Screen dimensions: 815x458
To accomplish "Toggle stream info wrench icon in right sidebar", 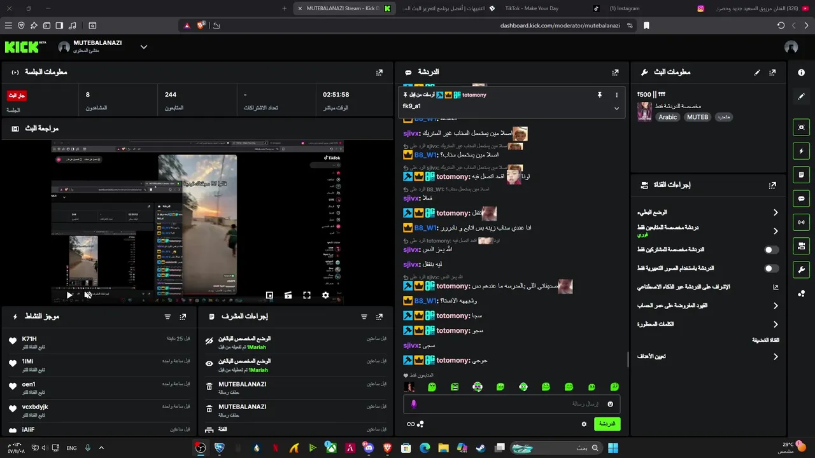I will coord(801,270).
